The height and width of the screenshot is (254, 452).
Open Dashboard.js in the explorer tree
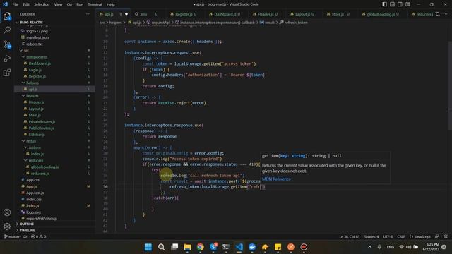click(x=55, y=64)
